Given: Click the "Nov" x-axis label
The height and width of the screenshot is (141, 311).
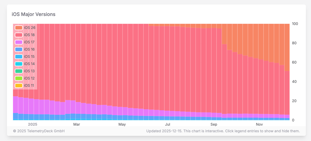Looking at the screenshot, I should tap(259, 124).
